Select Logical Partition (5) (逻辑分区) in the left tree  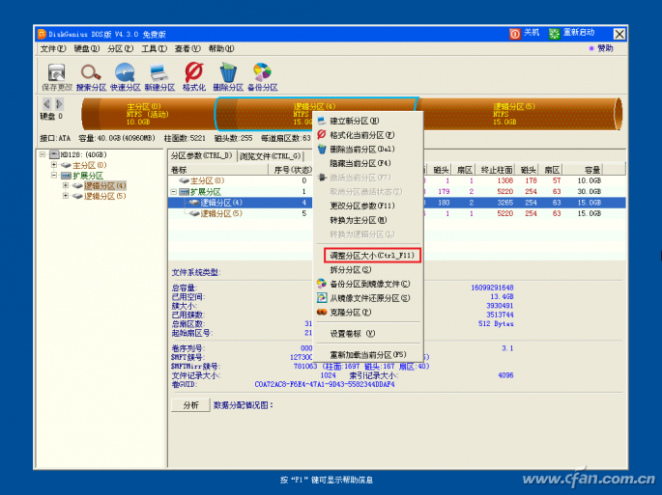point(104,196)
